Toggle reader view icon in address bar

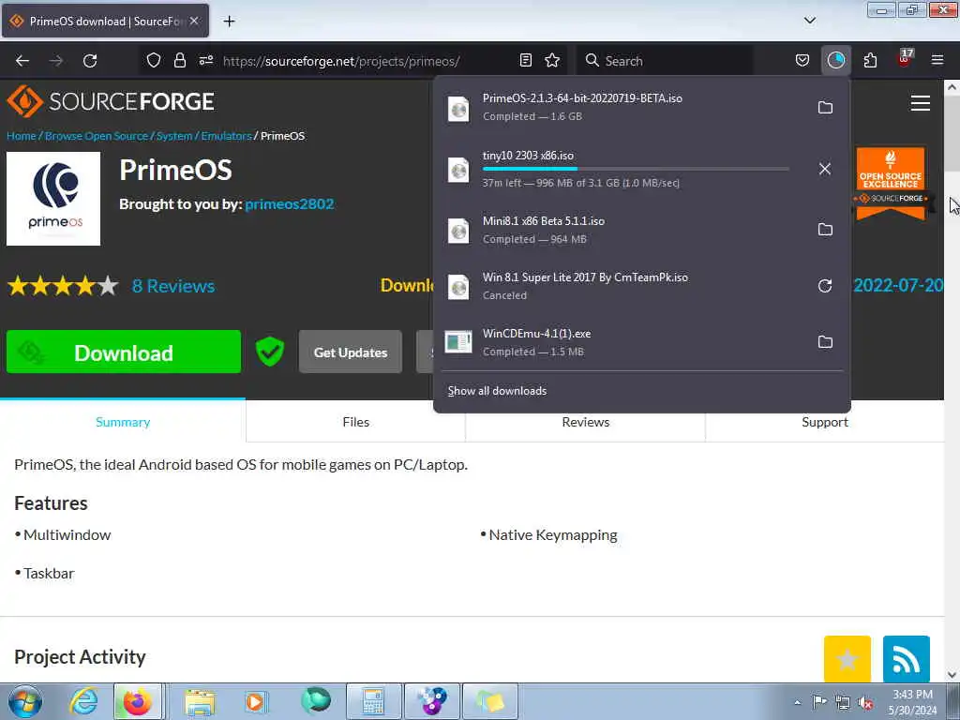[525, 60]
